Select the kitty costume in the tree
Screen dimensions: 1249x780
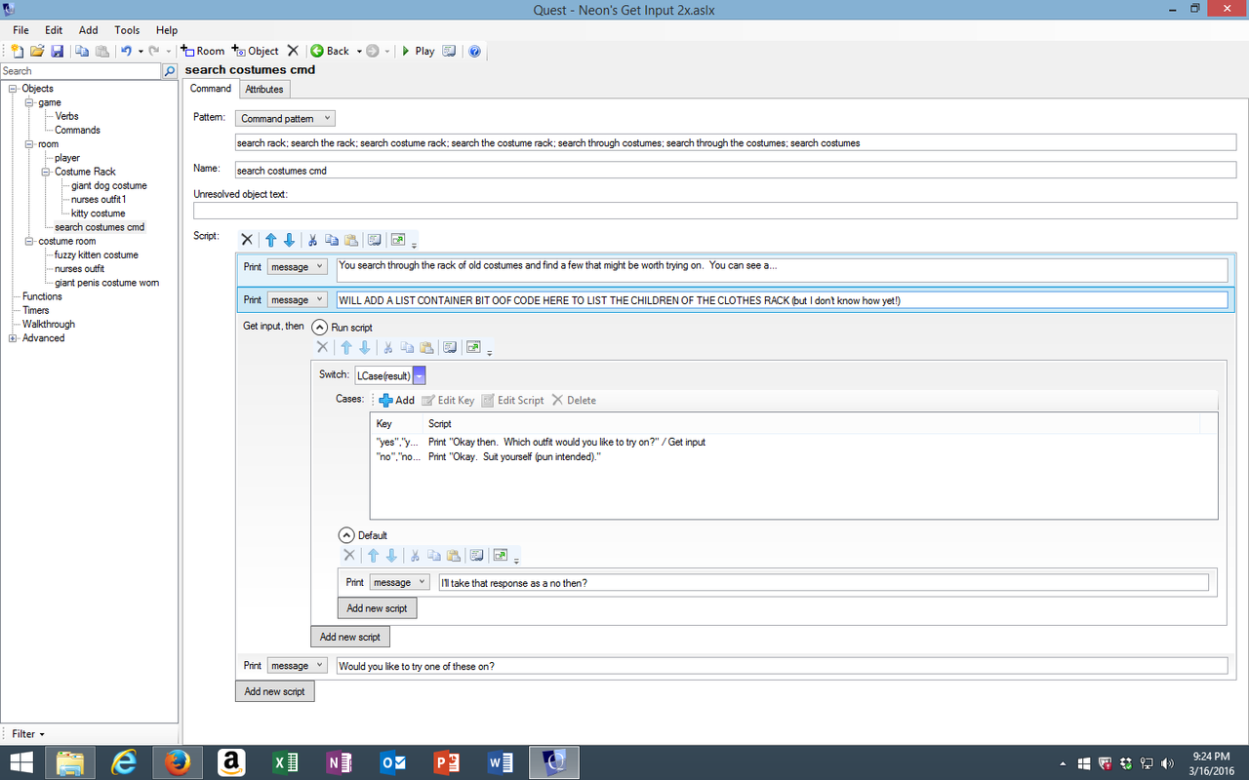point(98,213)
